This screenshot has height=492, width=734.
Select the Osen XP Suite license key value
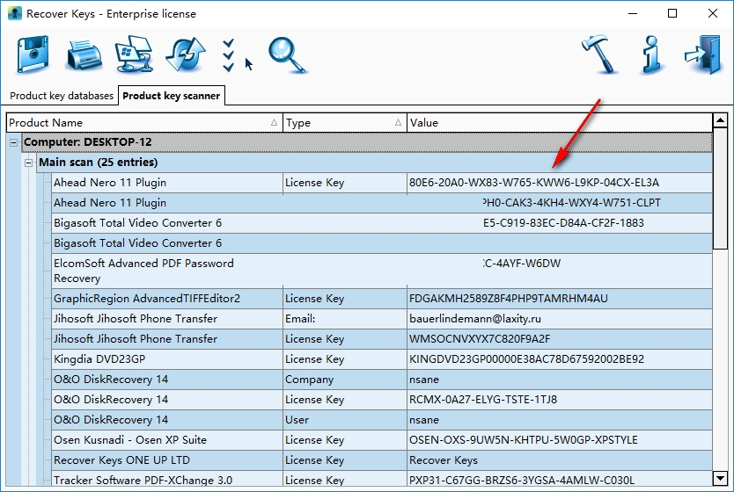pos(524,440)
